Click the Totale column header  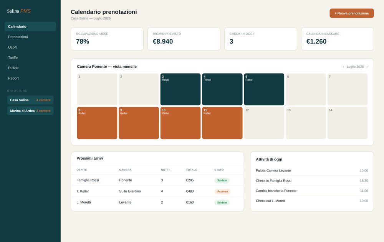point(192,170)
